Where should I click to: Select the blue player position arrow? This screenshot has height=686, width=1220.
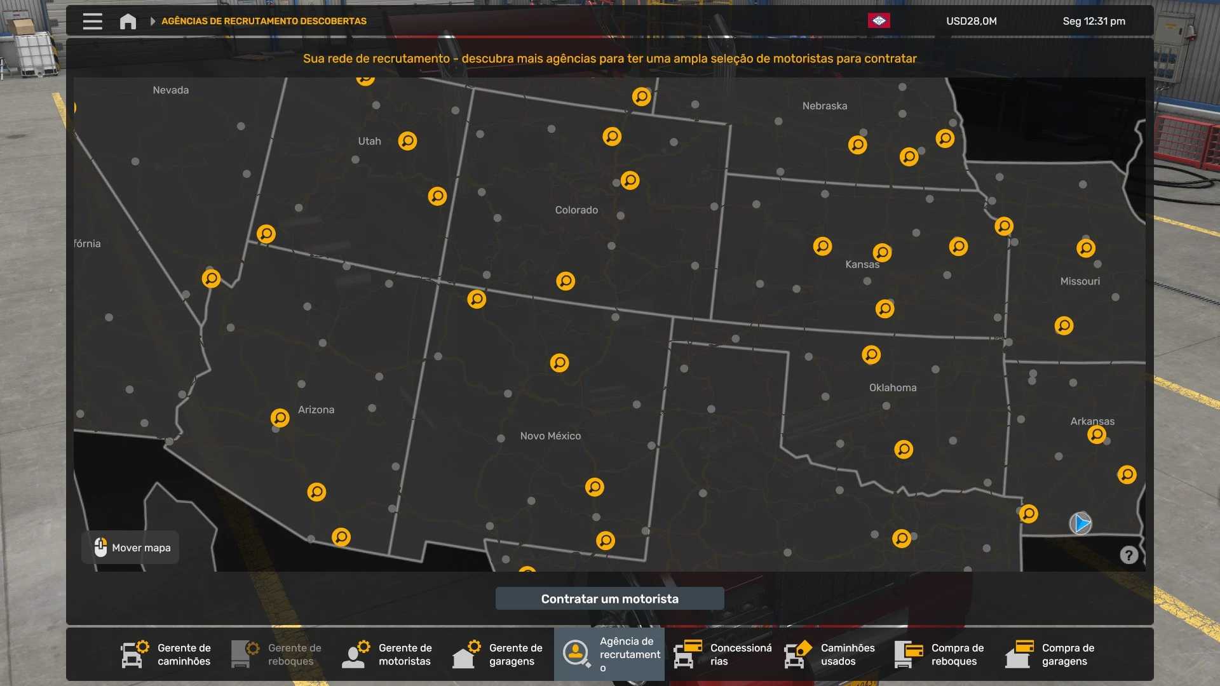coord(1080,523)
